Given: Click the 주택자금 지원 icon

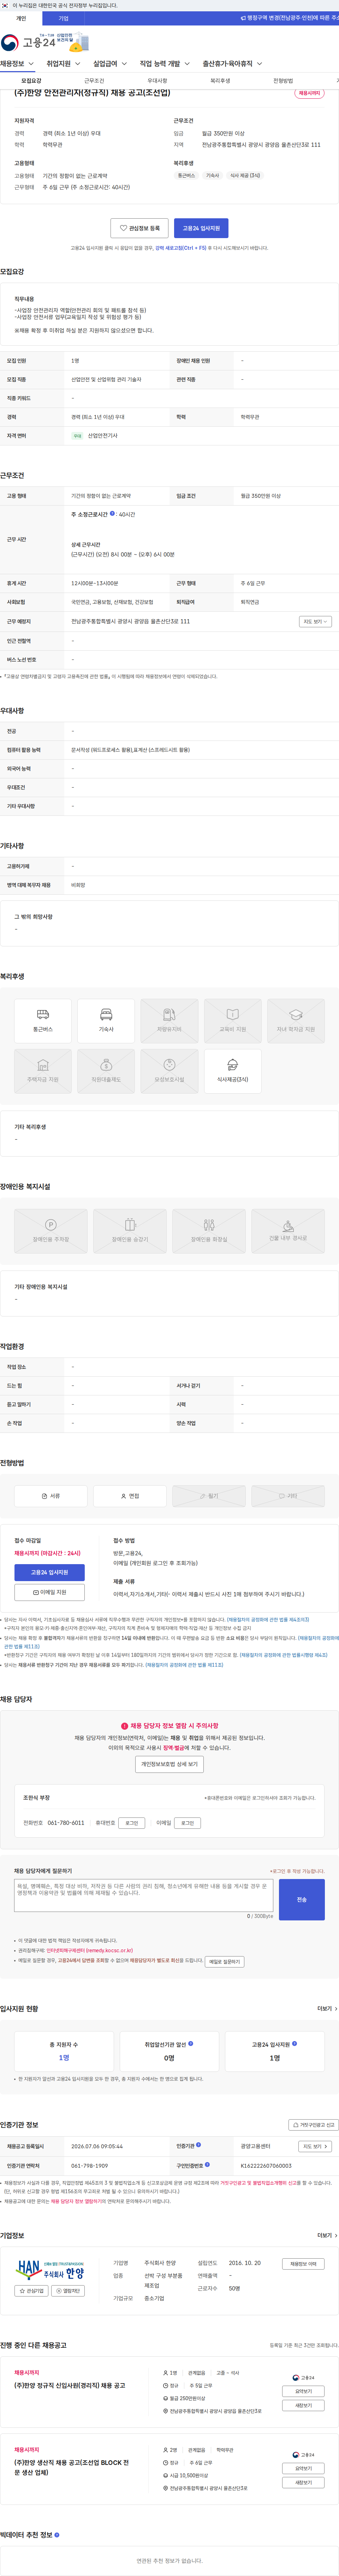Looking at the screenshot, I should [x=43, y=1071].
